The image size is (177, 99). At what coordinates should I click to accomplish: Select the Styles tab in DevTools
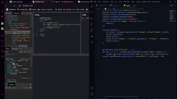(7, 49)
